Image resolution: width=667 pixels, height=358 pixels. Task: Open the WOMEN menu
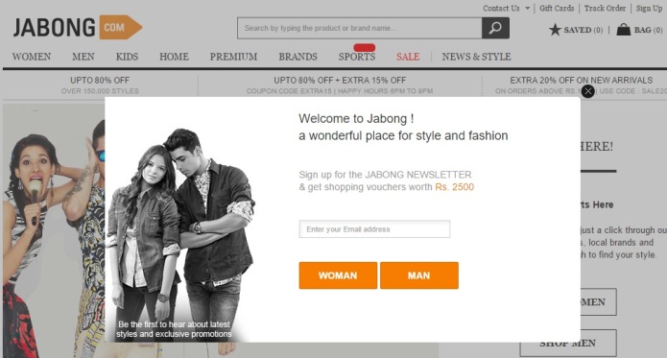pos(32,57)
